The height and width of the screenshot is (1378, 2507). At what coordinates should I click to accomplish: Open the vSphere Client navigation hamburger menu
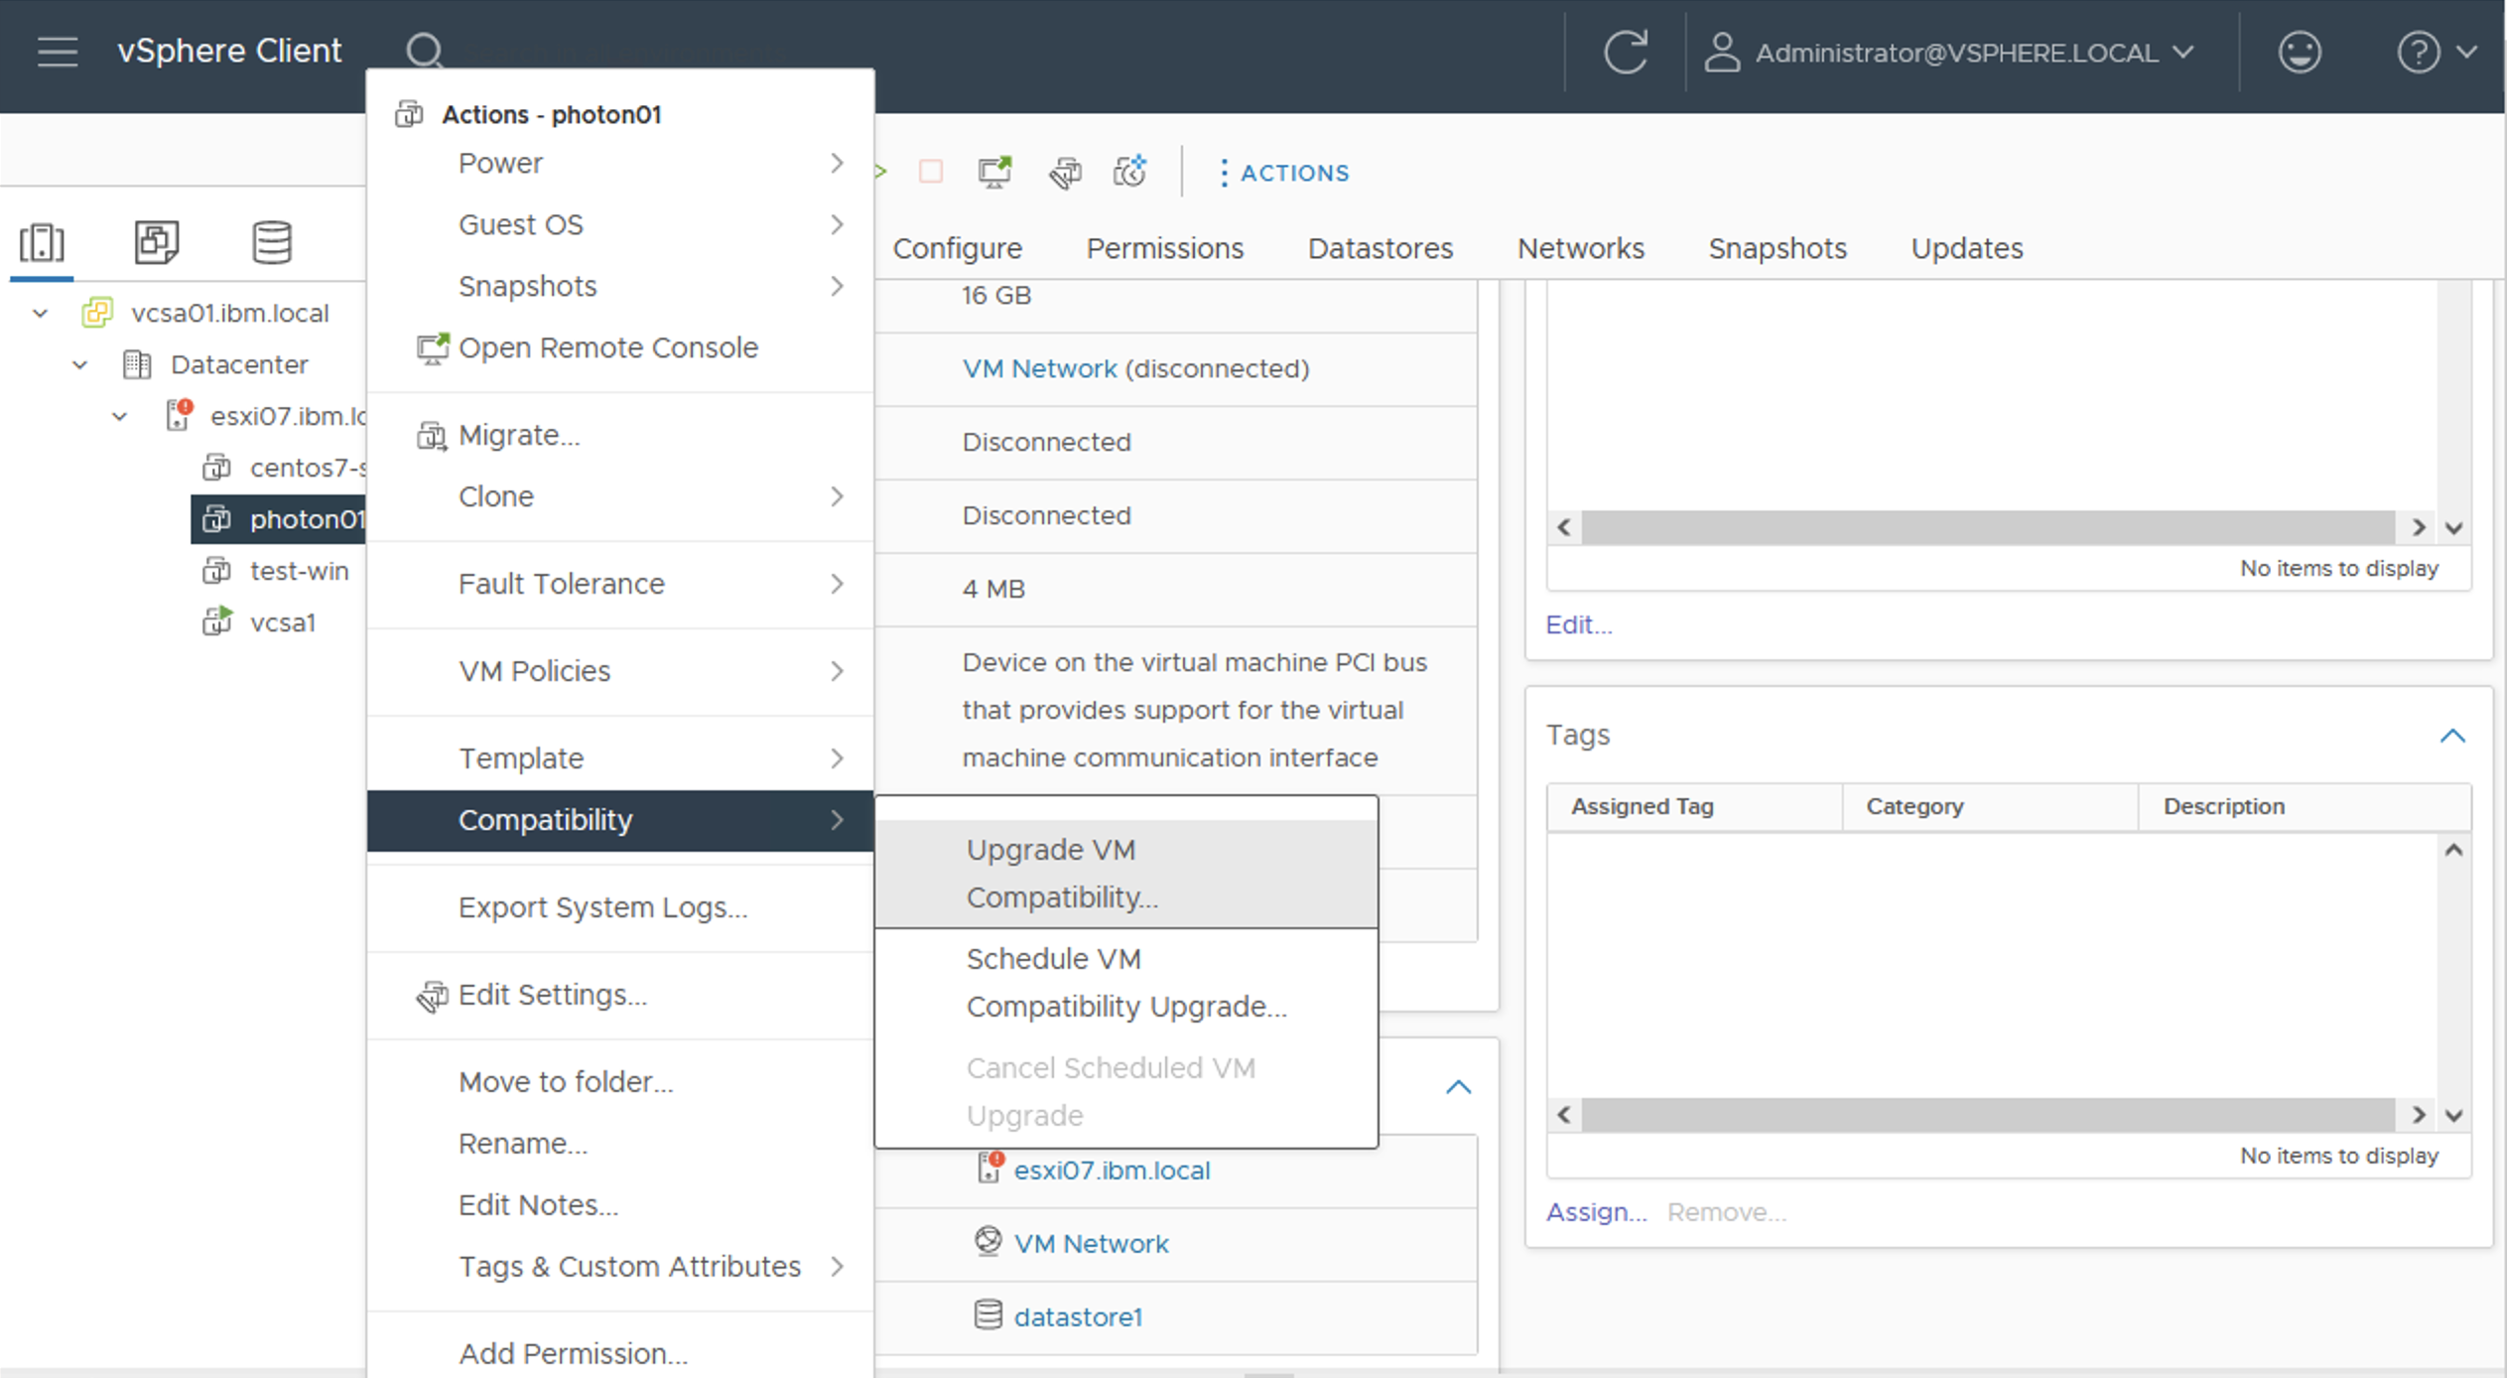pyautogui.click(x=57, y=52)
